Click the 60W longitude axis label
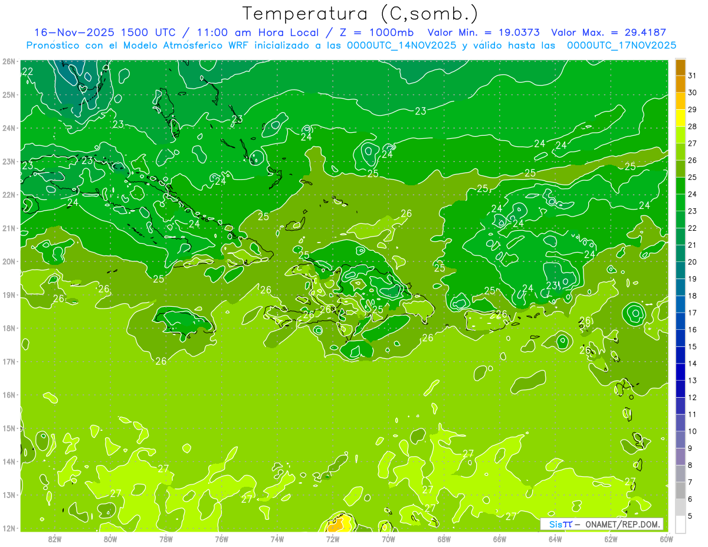 click(x=667, y=539)
